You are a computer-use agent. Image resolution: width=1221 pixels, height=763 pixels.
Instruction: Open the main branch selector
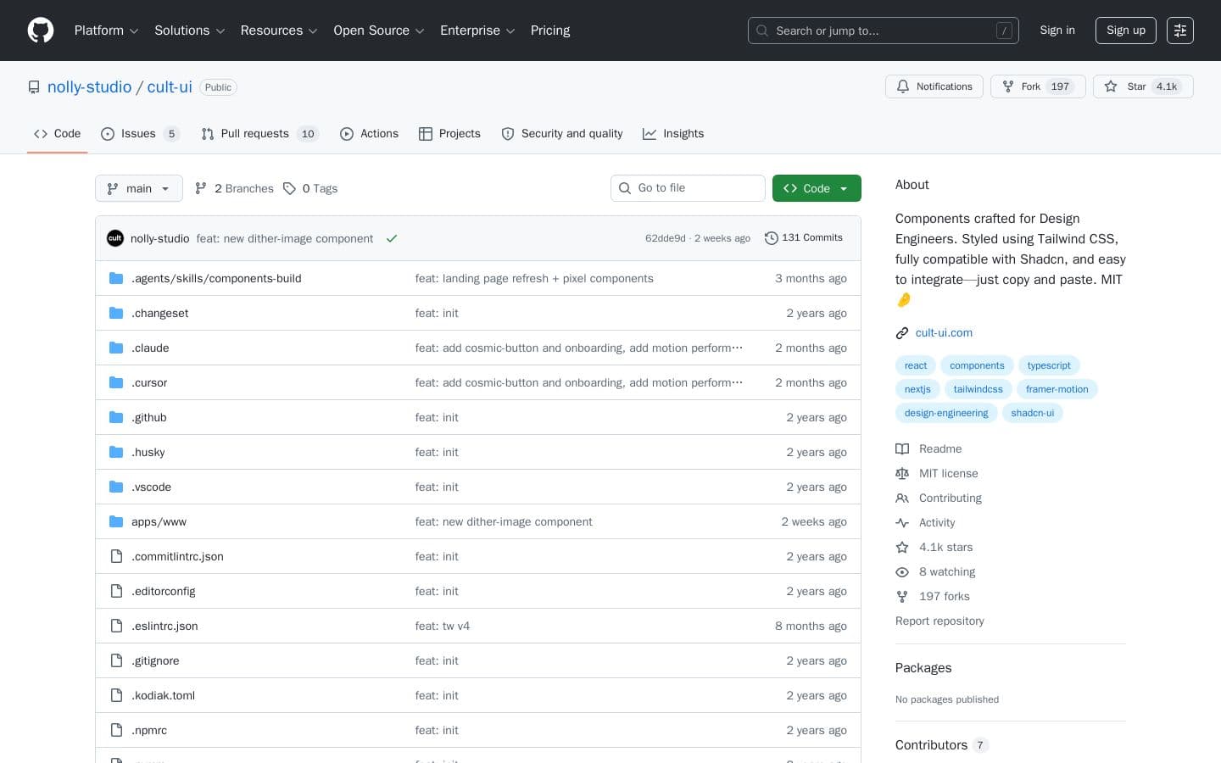(139, 188)
